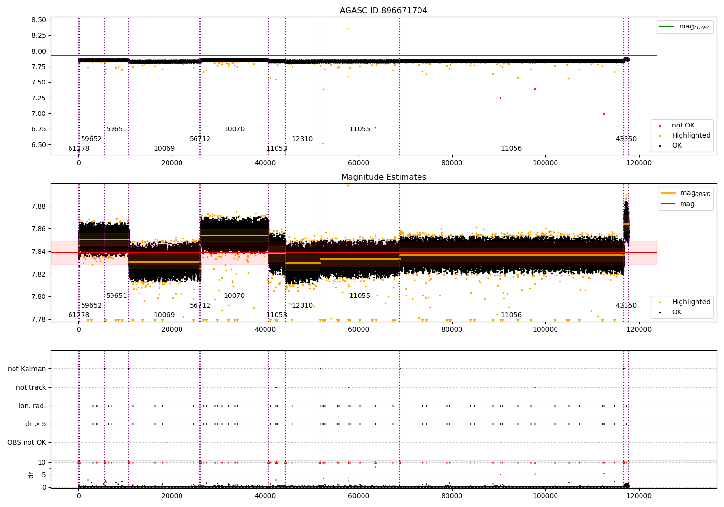This screenshot has height=507, width=724.
Task: Click obsid label 56712 in Magnitude Estimates plot
Action: click(200, 306)
